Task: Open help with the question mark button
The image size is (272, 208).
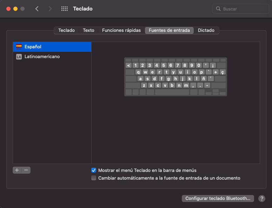Action: (261, 199)
